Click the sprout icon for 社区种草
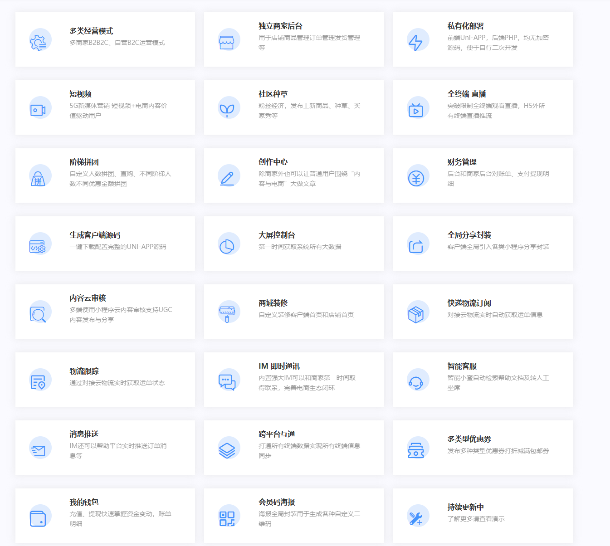 click(x=227, y=110)
